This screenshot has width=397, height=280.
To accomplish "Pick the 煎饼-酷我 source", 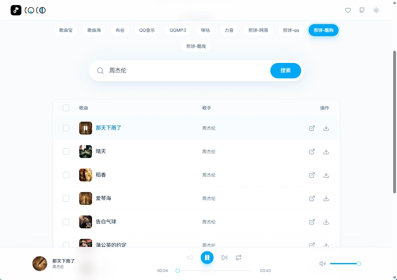I will pos(196,46).
